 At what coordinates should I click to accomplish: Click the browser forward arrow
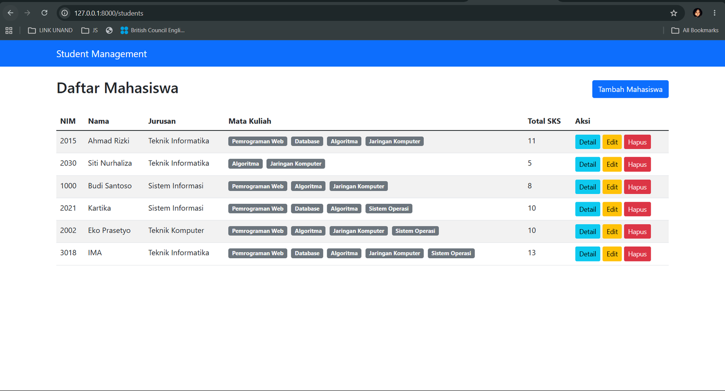click(27, 13)
